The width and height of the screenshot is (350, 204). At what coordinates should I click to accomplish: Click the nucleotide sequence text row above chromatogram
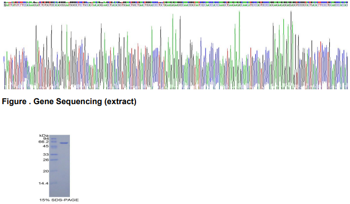pyautogui.click(x=176, y=5)
